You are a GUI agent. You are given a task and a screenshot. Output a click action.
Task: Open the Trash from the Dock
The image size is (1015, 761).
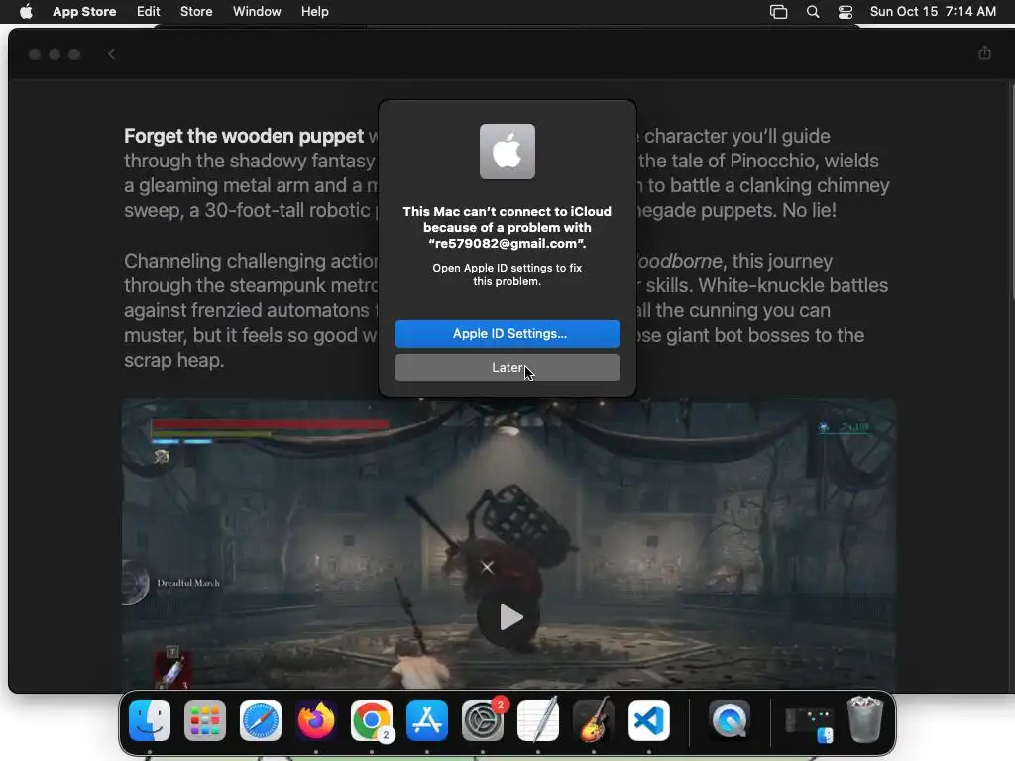(x=865, y=719)
